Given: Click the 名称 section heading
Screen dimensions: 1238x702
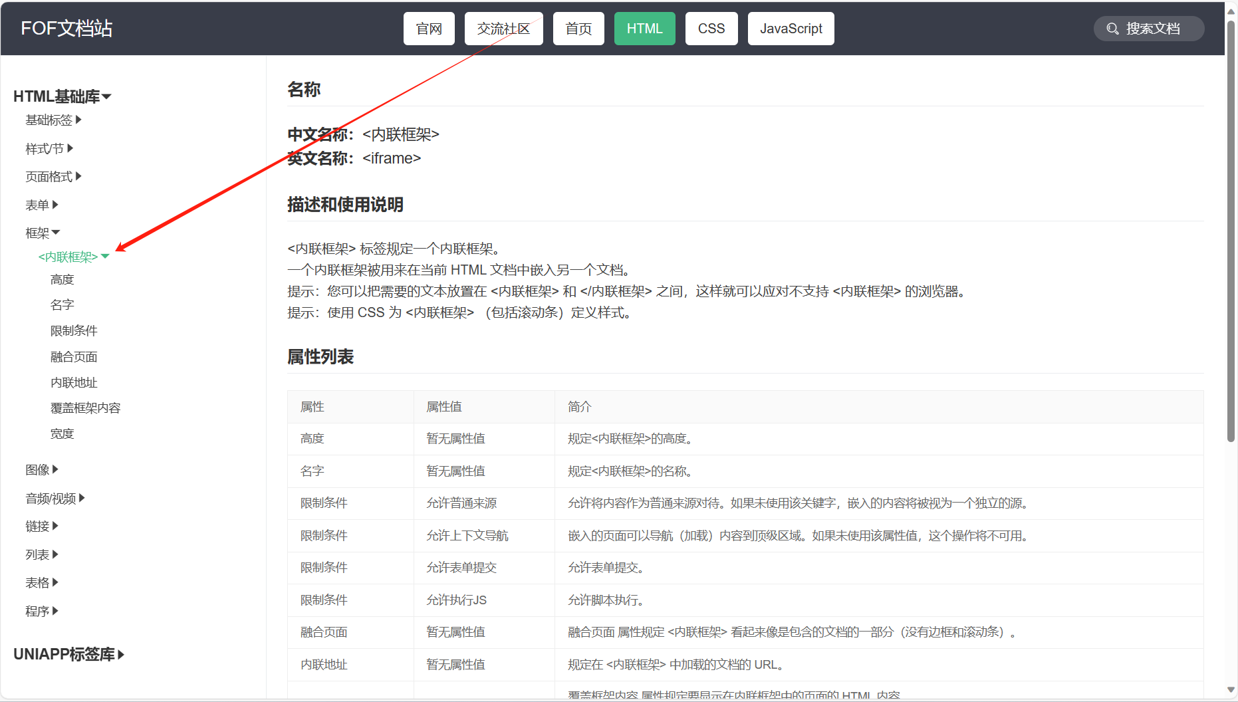Looking at the screenshot, I should 304,90.
